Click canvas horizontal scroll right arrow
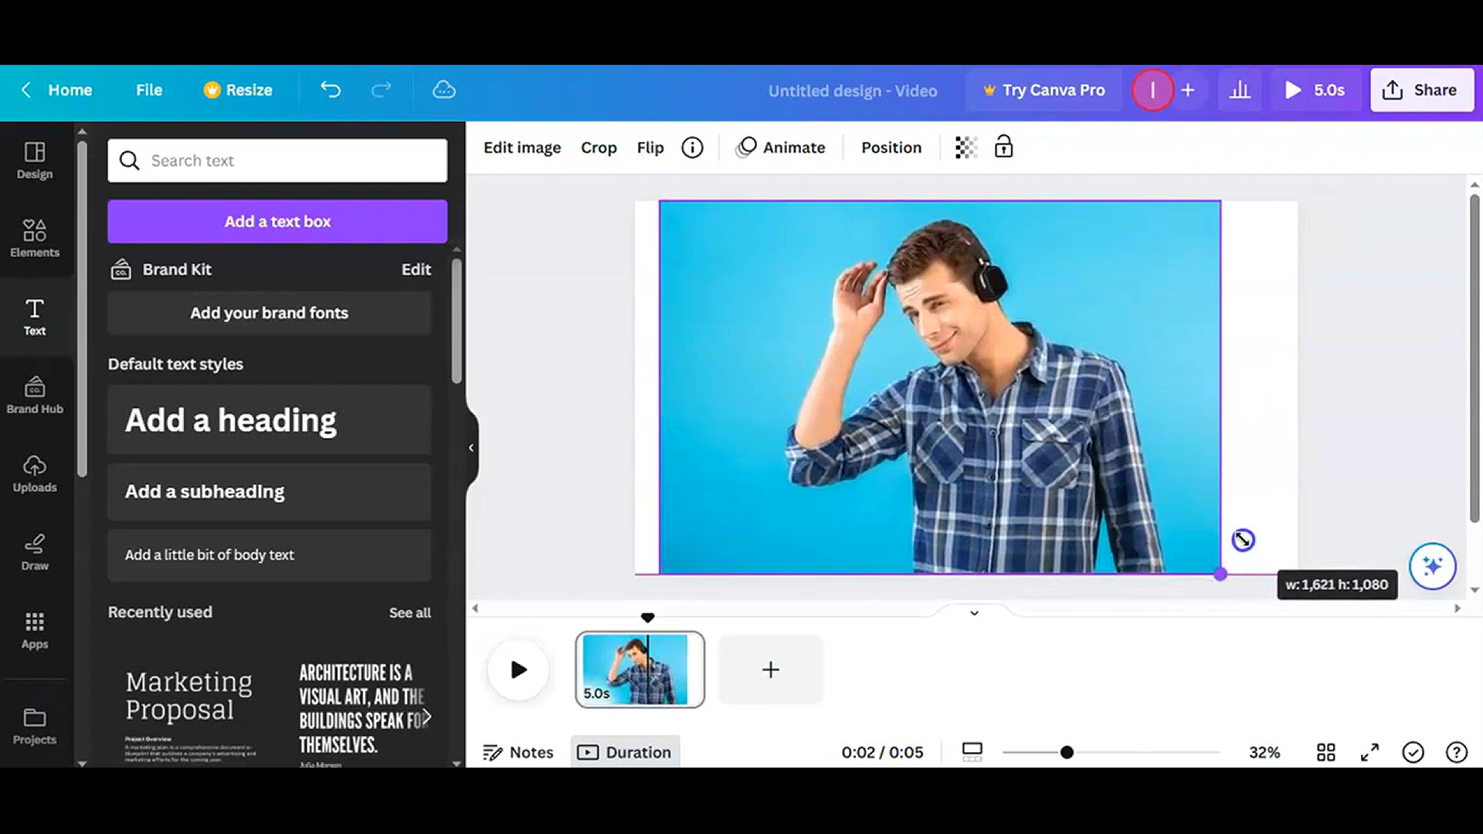 1458,609
